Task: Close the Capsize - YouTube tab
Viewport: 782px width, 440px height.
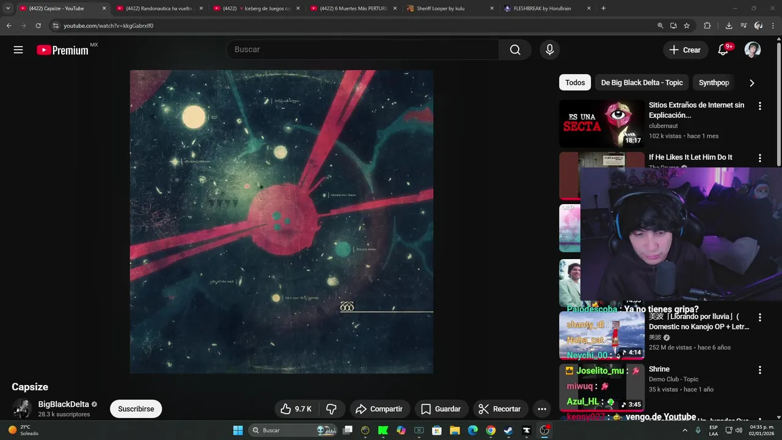Action: [x=104, y=9]
